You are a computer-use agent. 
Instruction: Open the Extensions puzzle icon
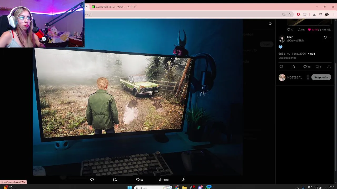[305, 14]
